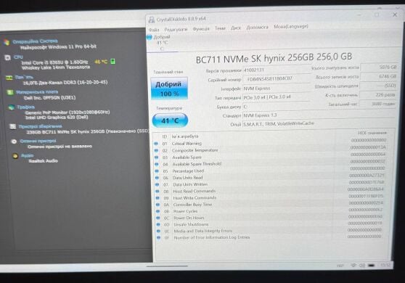Click the serial number field
Viewport: 405px width, 283px height.
pos(277,79)
